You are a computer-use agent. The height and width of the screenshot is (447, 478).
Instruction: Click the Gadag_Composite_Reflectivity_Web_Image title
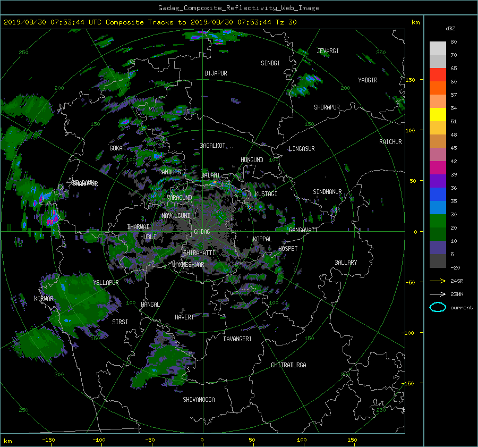(238, 8)
